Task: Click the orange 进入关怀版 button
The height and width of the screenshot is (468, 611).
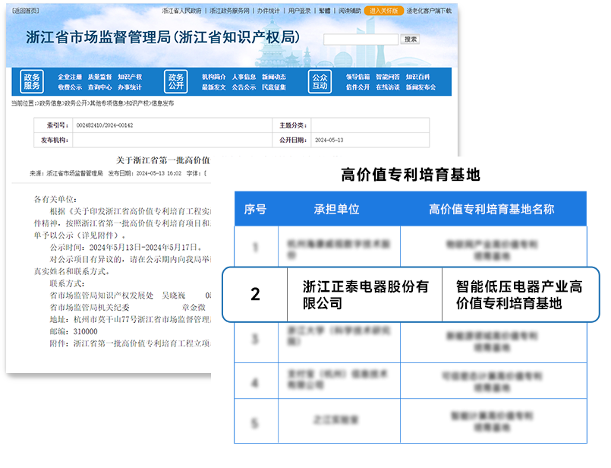Action: 384,11
